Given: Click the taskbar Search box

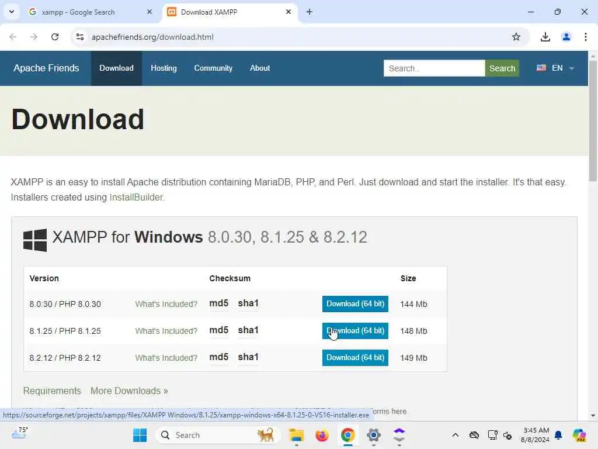Looking at the screenshot, I should click(218, 435).
